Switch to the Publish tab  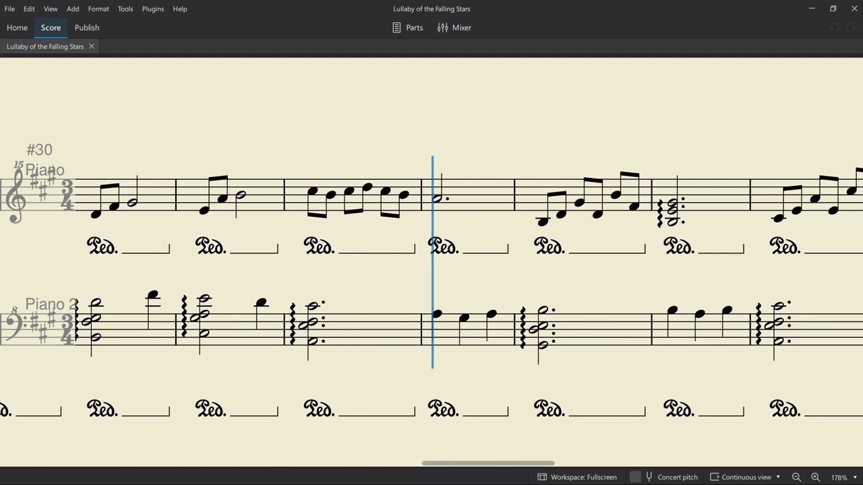87,28
